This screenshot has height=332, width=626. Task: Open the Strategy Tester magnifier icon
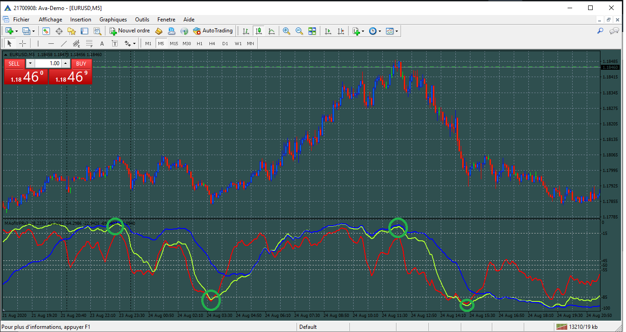(x=97, y=31)
